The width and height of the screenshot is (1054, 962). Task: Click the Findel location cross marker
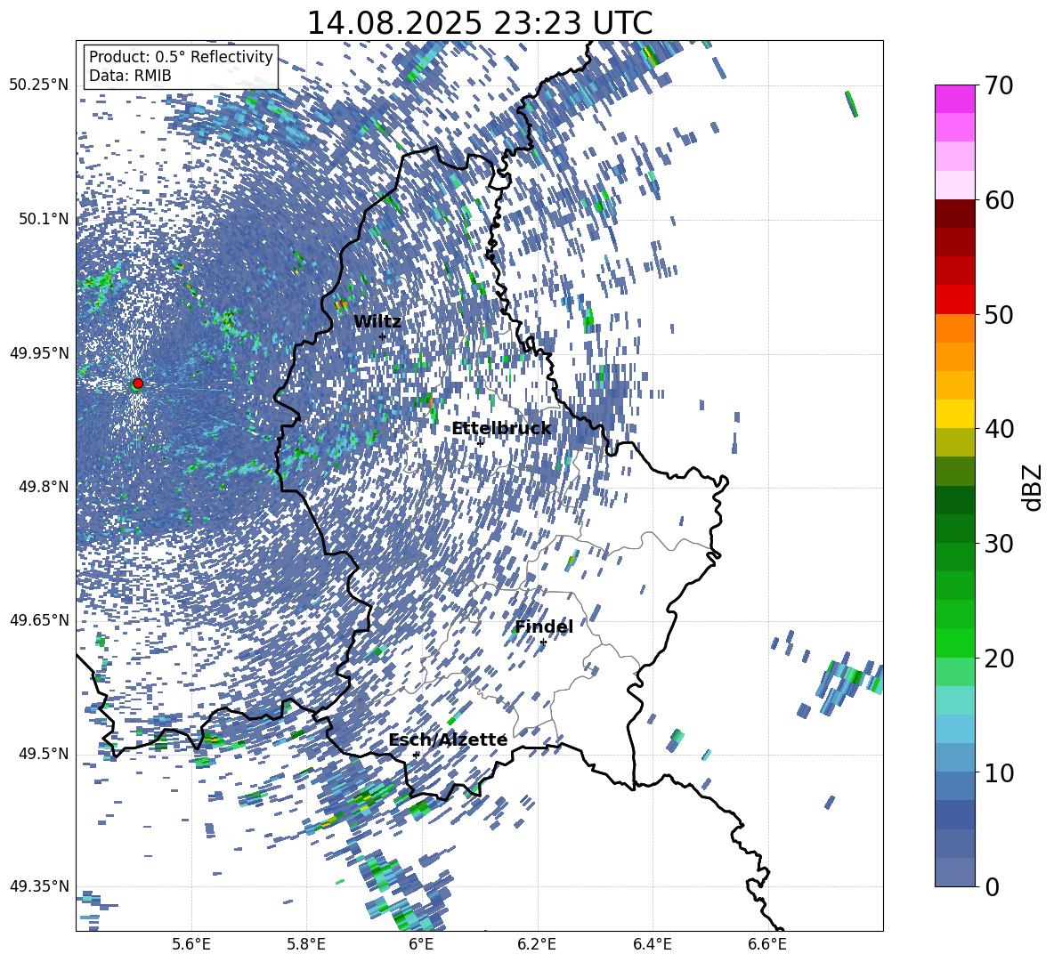pos(543,643)
